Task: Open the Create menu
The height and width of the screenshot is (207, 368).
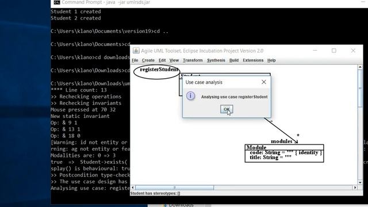Action: pos(148,60)
